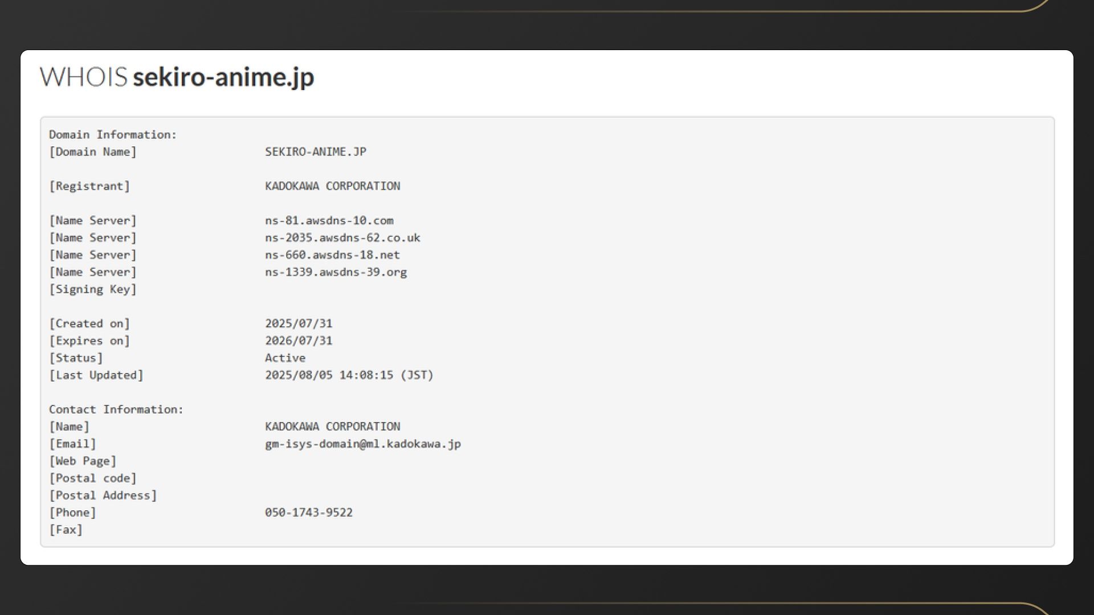Click the [Signing Key] label

click(93, 289)
